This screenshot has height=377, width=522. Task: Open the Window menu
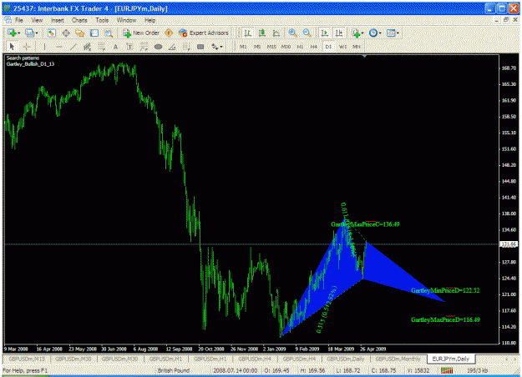(x=126, y=20)
